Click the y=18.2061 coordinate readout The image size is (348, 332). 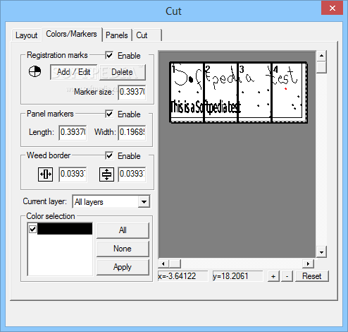(x=237, y=276)
